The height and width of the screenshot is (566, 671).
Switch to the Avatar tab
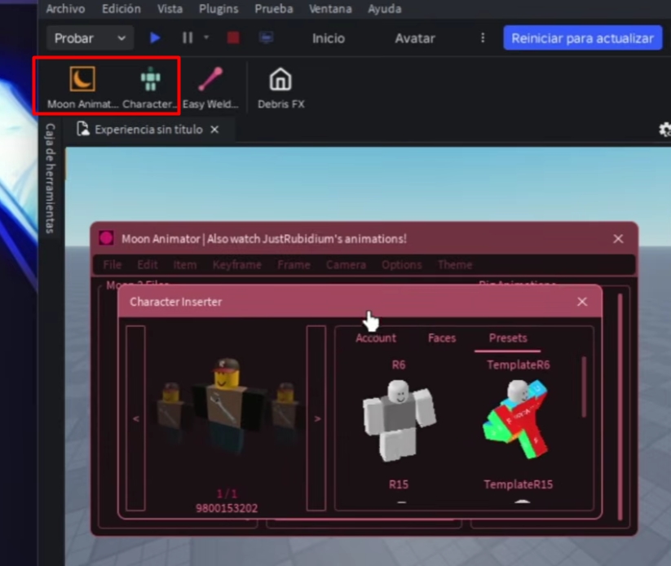click(415, 38)
